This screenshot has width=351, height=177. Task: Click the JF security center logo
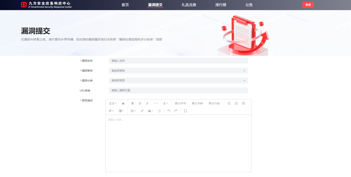pos(46,5)
